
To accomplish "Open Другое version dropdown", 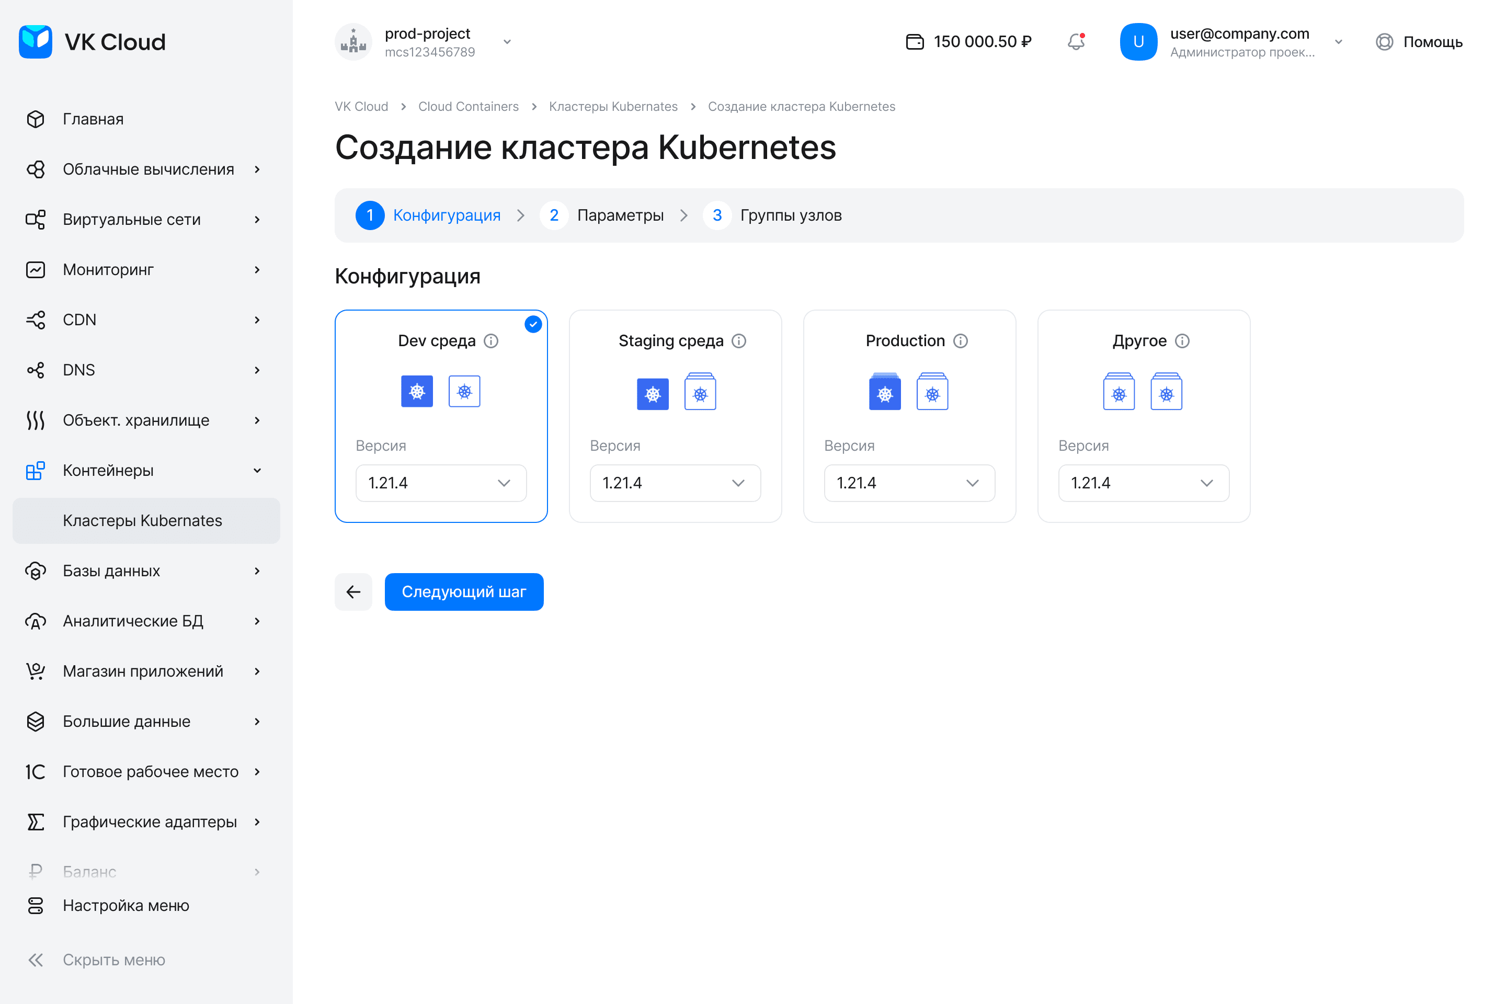I will (x=1144, y=483).
